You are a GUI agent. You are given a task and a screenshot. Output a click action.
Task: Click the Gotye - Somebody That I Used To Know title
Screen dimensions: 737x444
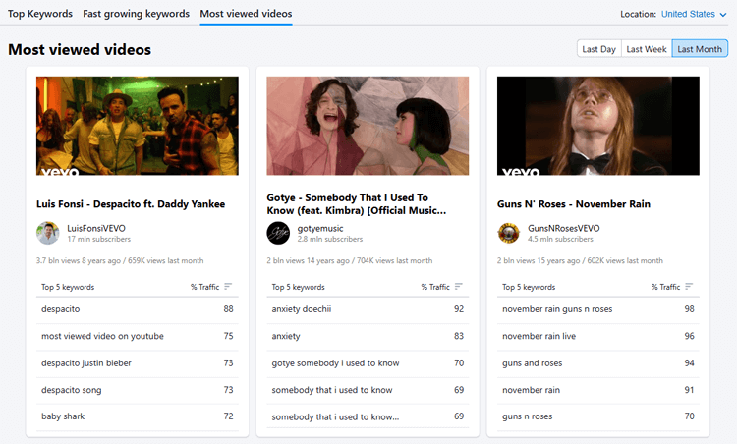point(357,204)
